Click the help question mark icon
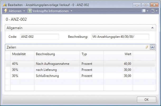 tap(153, 11)
